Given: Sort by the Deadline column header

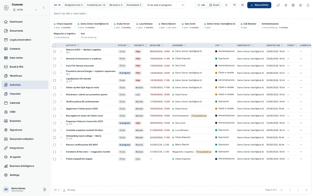Looking at the screenshot, I should pyautogui.click(x=156, y=45).
